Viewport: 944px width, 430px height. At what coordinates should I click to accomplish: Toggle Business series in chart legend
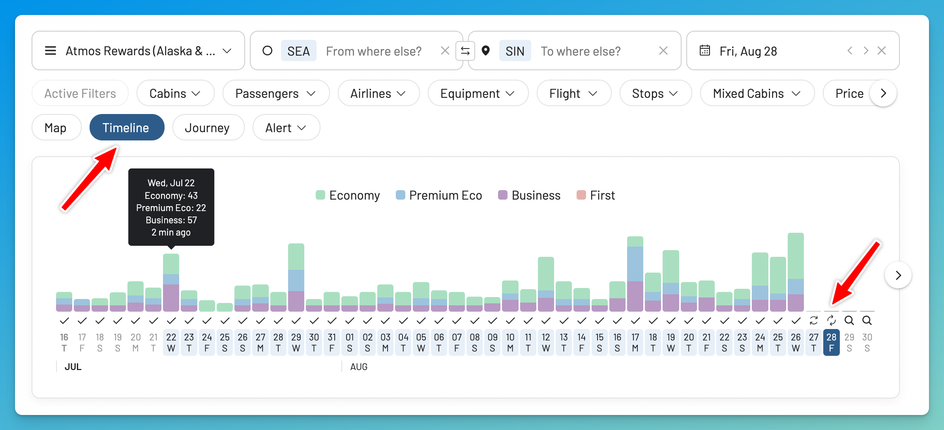tap(529, 195)
